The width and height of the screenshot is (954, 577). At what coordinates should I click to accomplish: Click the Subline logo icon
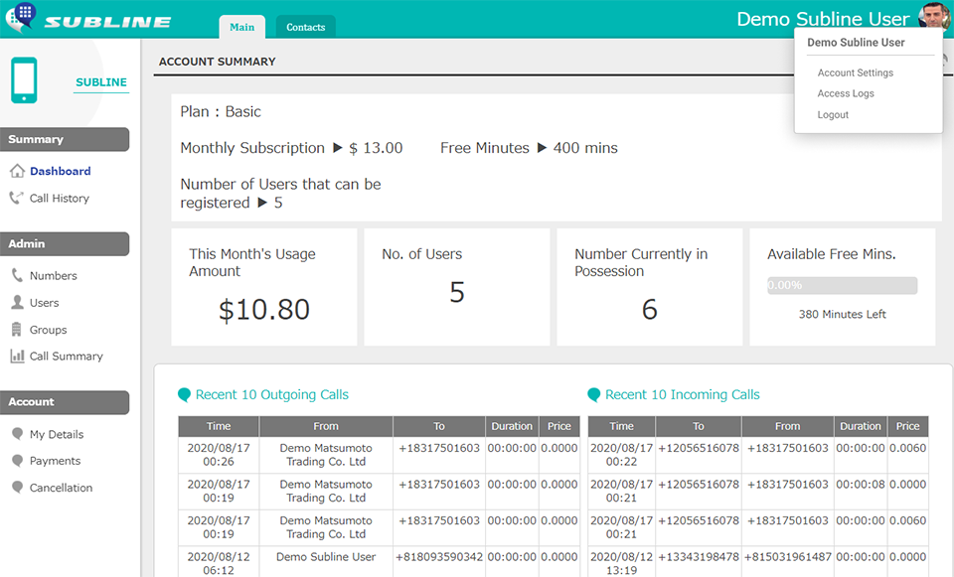(x=22, y=18)
